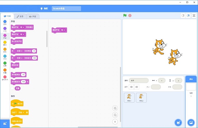Click the when stage clicked block
Viewport: 198px width, 128px height.
click(17, 121)
